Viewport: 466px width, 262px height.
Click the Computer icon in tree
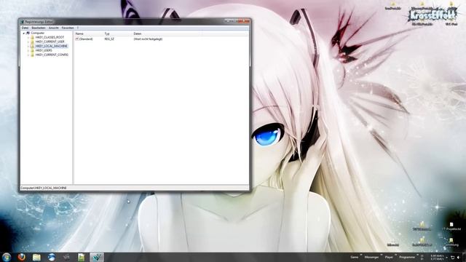28,33
